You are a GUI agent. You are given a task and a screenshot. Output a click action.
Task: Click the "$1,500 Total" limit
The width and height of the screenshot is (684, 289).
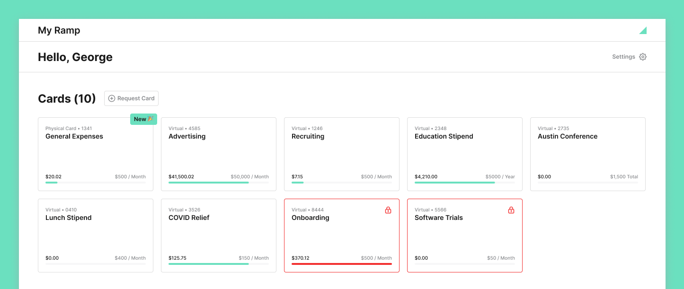[x=624, y=176]
